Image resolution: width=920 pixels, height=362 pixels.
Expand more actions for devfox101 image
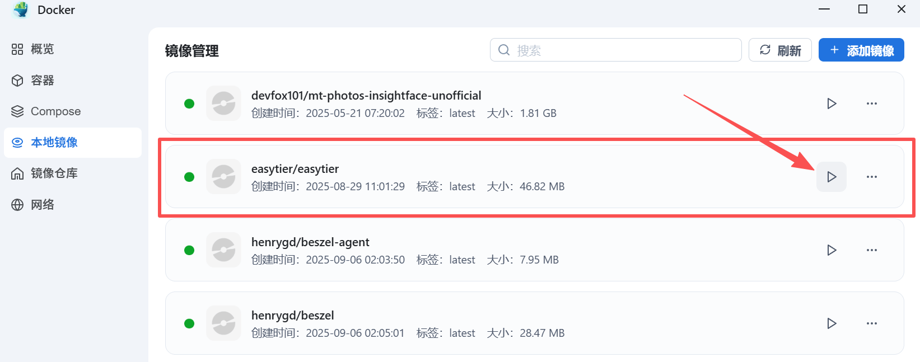pos(872,104)
